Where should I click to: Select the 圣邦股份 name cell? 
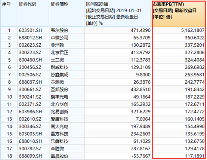tap(59, 90)
